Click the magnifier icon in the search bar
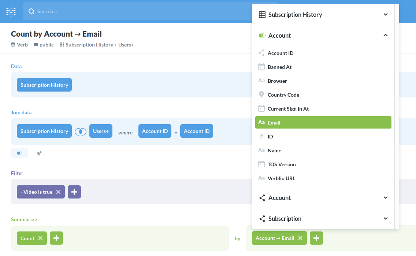This screenshot has width=416, height=256. (x=31, y=11)
